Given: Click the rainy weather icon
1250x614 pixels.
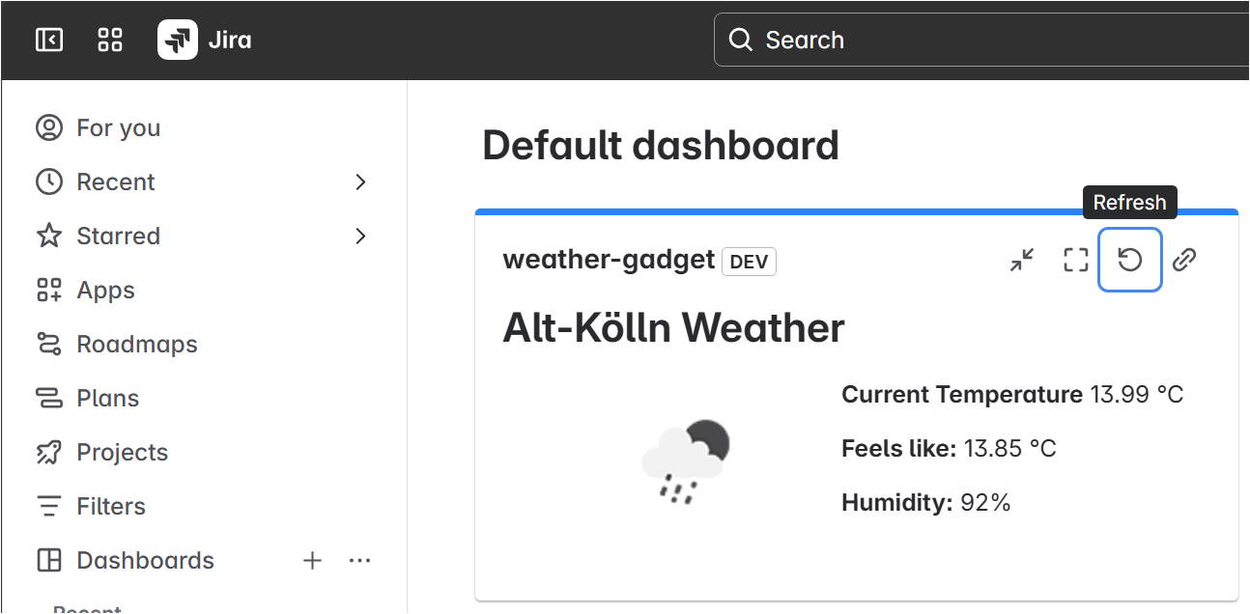Looking at the screenshot, I should tap(685, 460).
